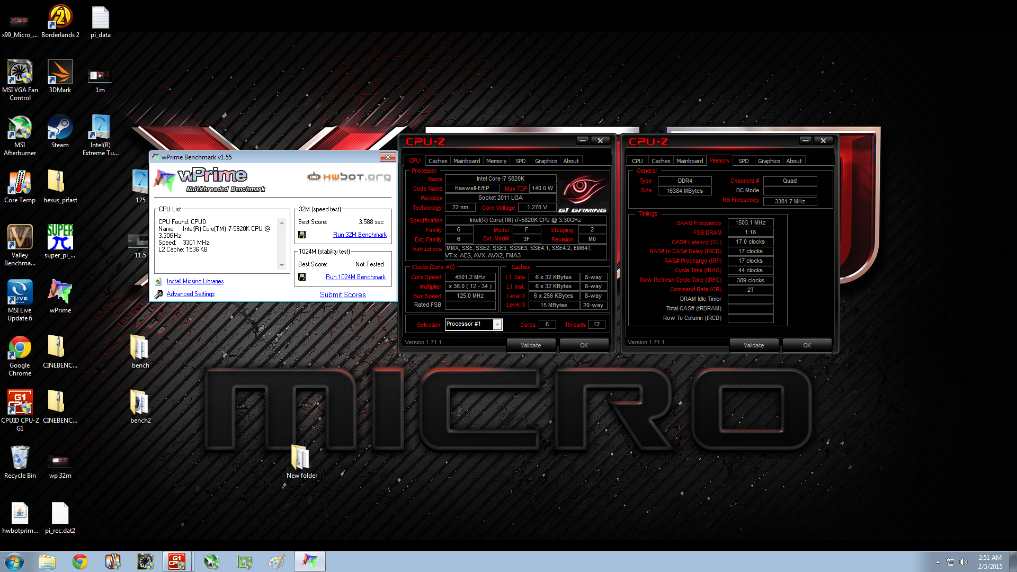This screenshot has height=572, width=1017.
Task: Click OK in right CPU-Z window
Action: coord(807,345)
